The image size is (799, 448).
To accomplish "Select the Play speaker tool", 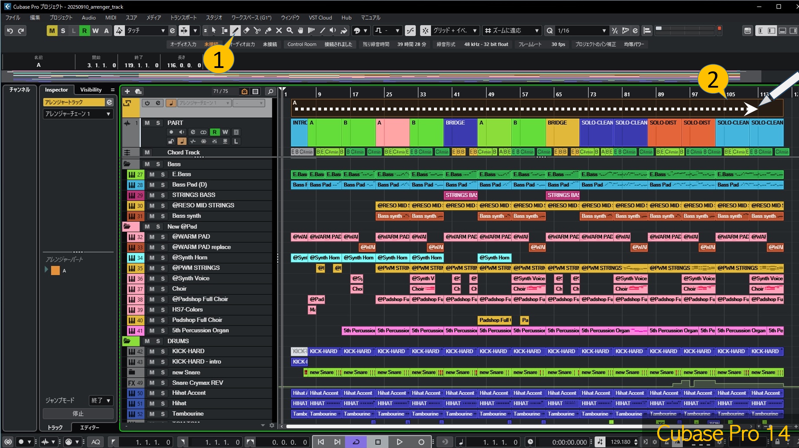I will [333, 30].
